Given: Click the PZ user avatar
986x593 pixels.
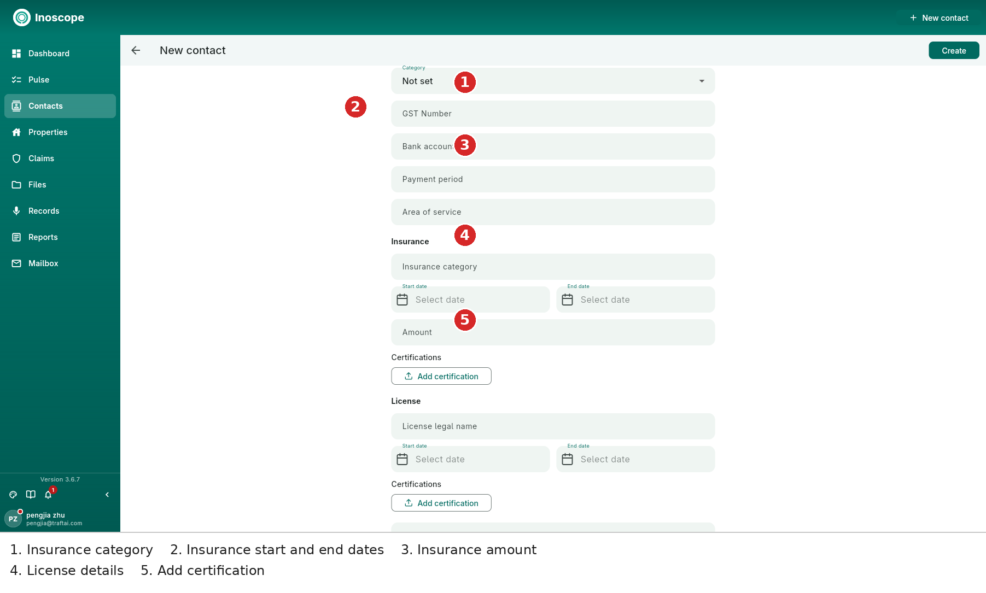Looking at the screenshot, I should tap(13, 519).
